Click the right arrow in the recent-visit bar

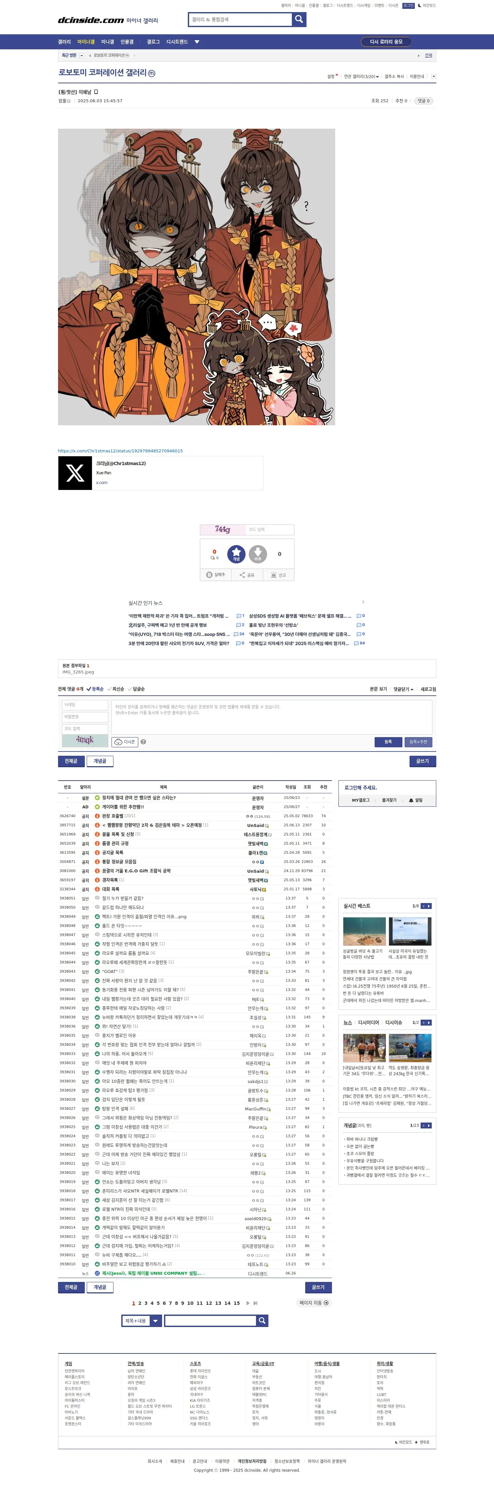click(418, 56)
